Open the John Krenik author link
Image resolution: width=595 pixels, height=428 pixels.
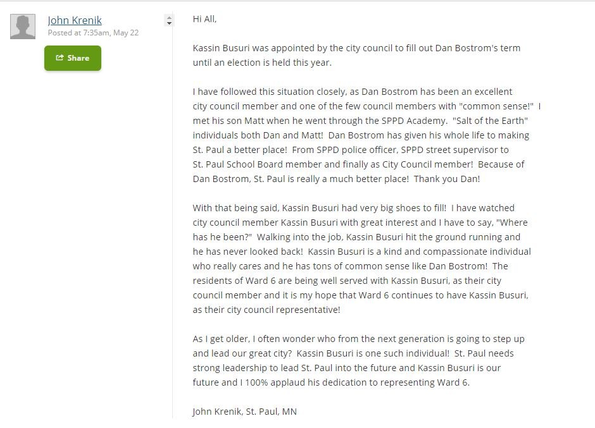tap(75, 20)
